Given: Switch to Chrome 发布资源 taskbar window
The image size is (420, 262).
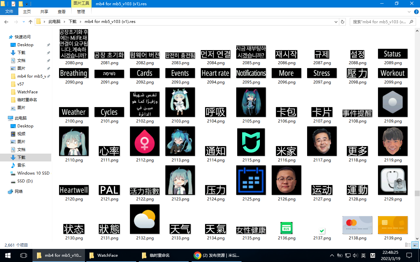Looking at the screenshot, I should (x=216, y=255).
